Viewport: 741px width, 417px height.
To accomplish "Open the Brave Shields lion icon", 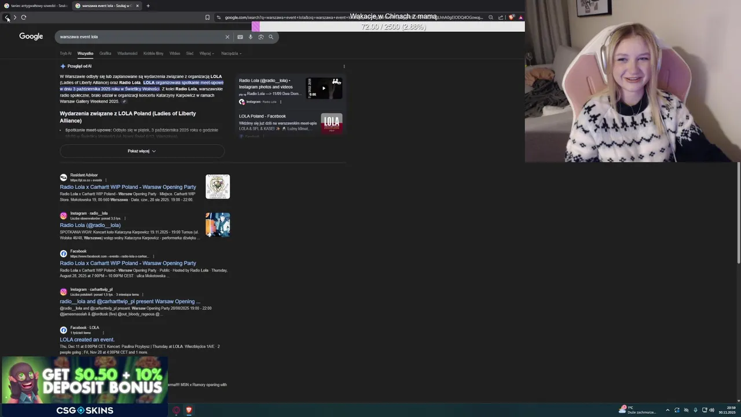I will point(511,17).
